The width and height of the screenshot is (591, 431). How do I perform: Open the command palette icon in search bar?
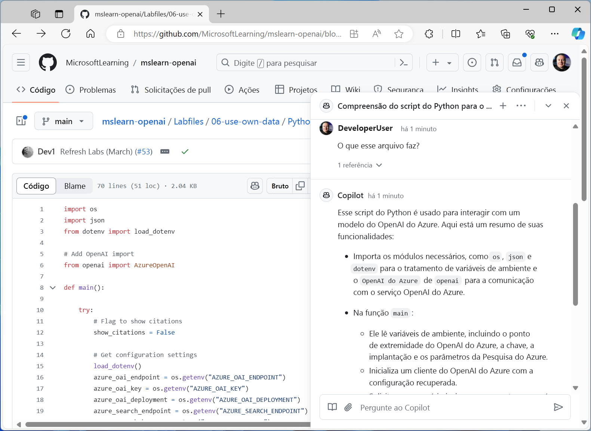tap(404, 63)
